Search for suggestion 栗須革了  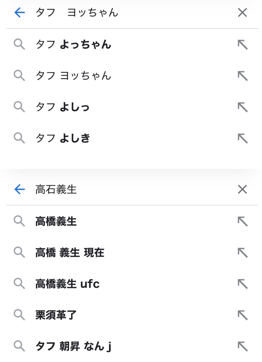pos(56,315)
